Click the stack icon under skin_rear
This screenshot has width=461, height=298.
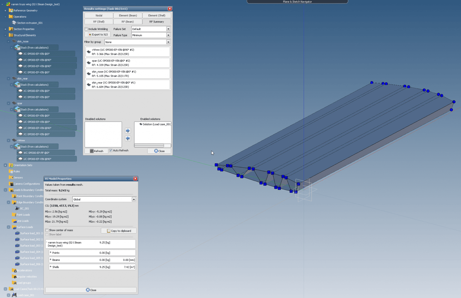(x=17, y=85)
